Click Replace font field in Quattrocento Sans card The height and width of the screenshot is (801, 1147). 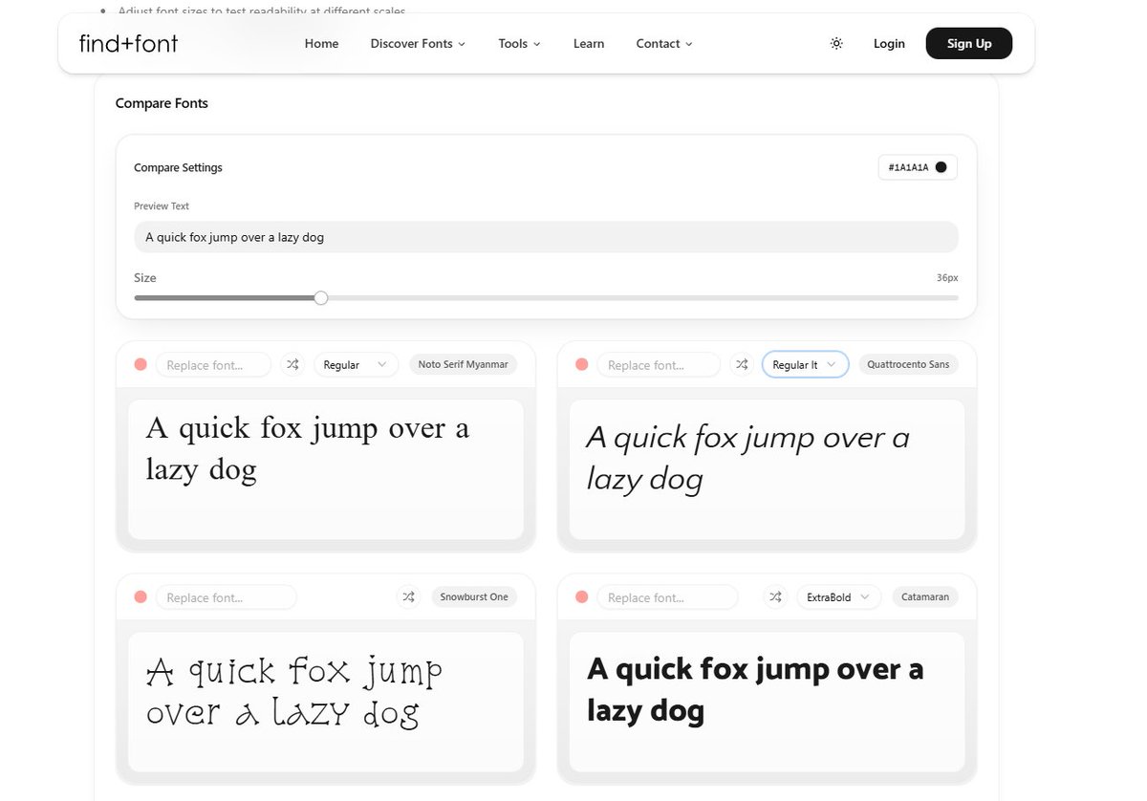659,364
